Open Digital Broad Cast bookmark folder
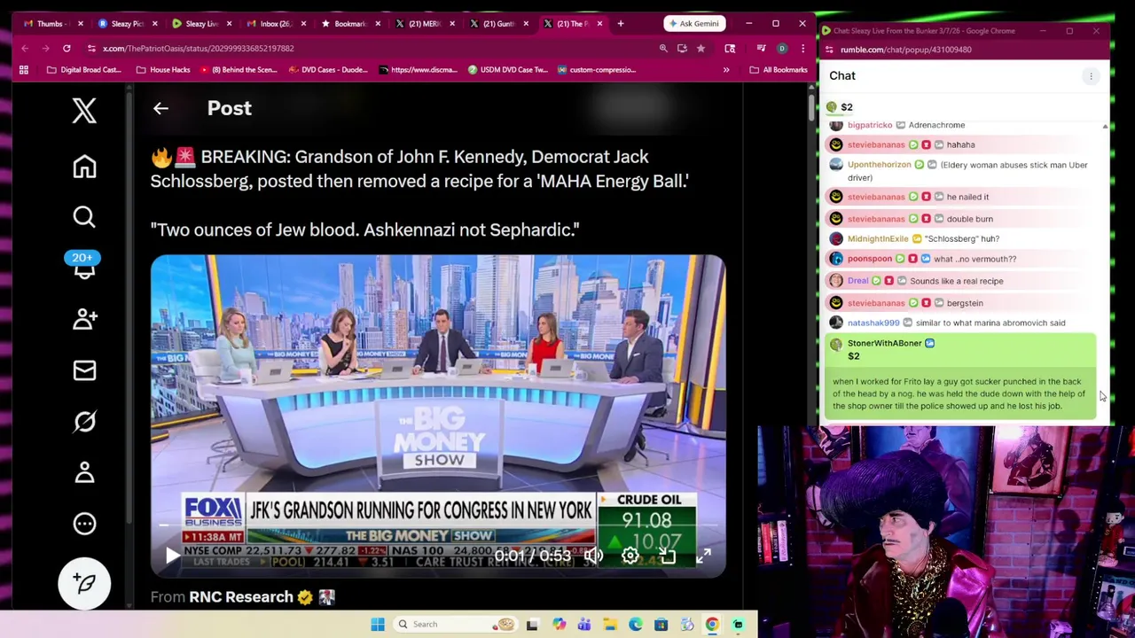 (84, 70)
